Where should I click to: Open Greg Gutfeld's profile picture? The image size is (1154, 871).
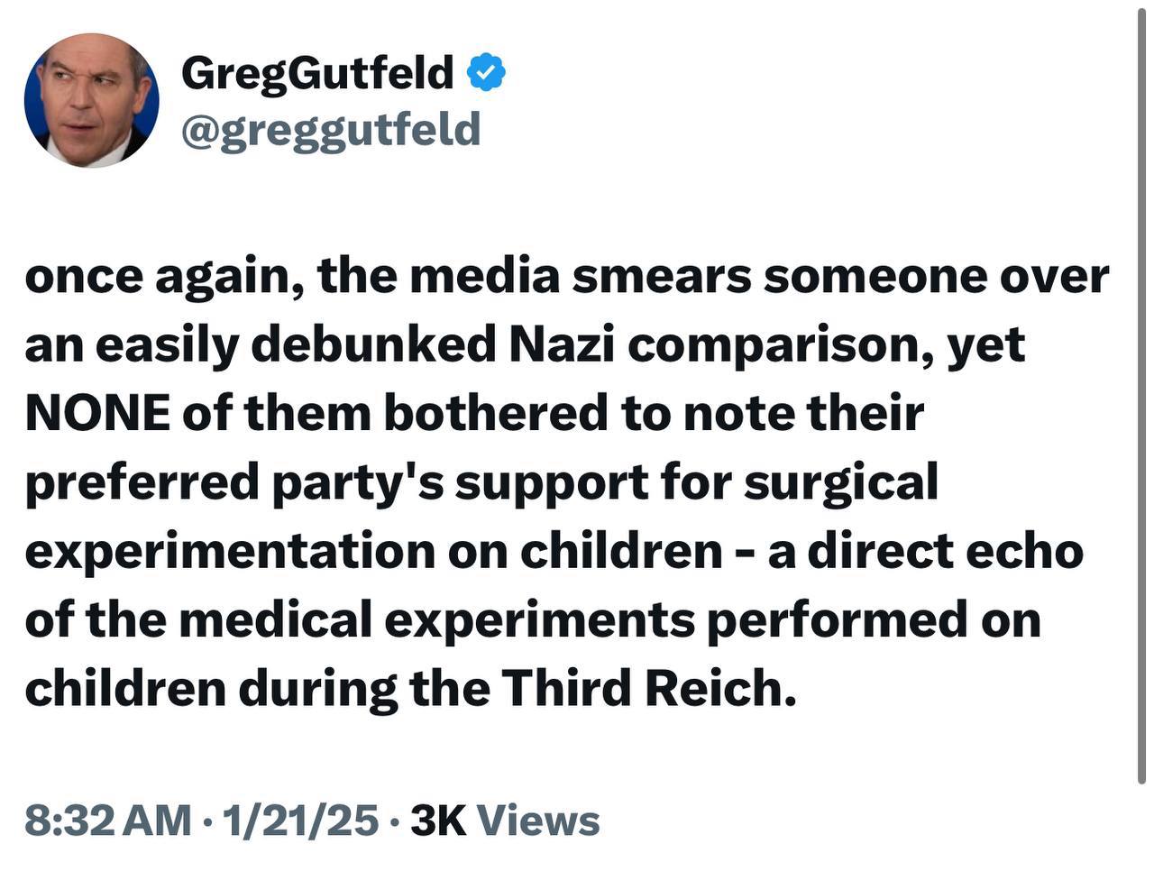click(x=91, y=100)
